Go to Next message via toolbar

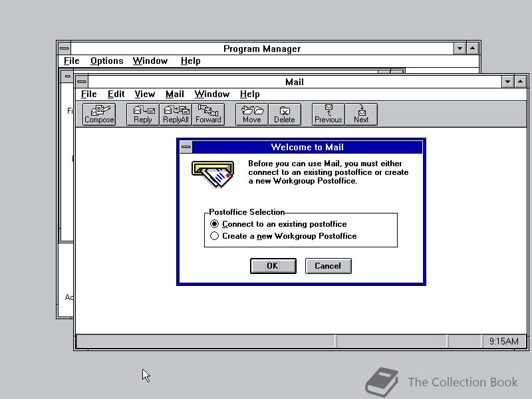point(361,114)
